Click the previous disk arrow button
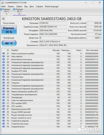The image size is (104, 135). 3,18
